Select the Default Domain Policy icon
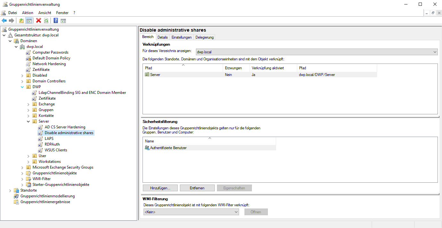This screenshot has height=228, width=442. click(x=28, y=58)
